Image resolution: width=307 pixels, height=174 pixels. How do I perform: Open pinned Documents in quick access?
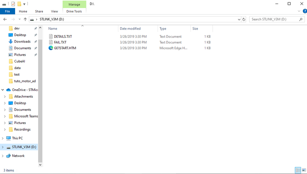pyautogui.click(x=22, y=48)
